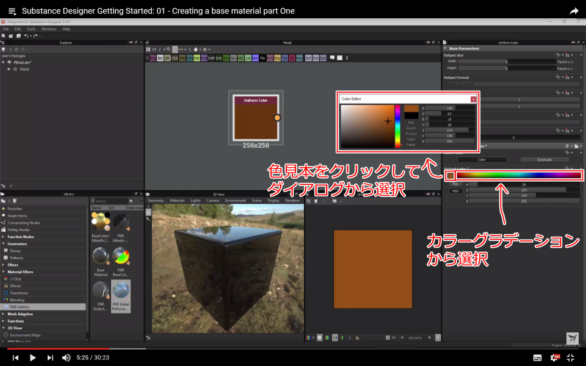Add an HSL node from the graph toolbar

[x=241, y=59]
